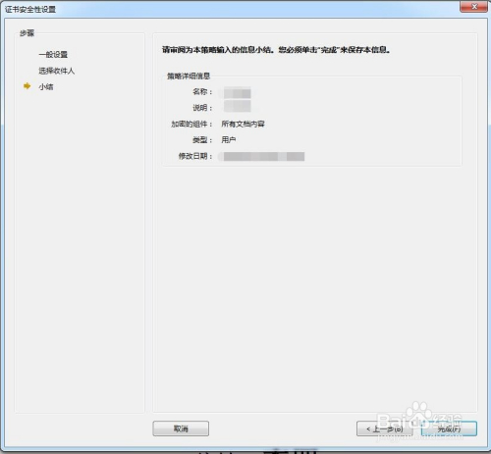The width and height of the screenshot is (491, 454).
Task: Click the 策略详细信息 group title
Action: tap(189, 76)
